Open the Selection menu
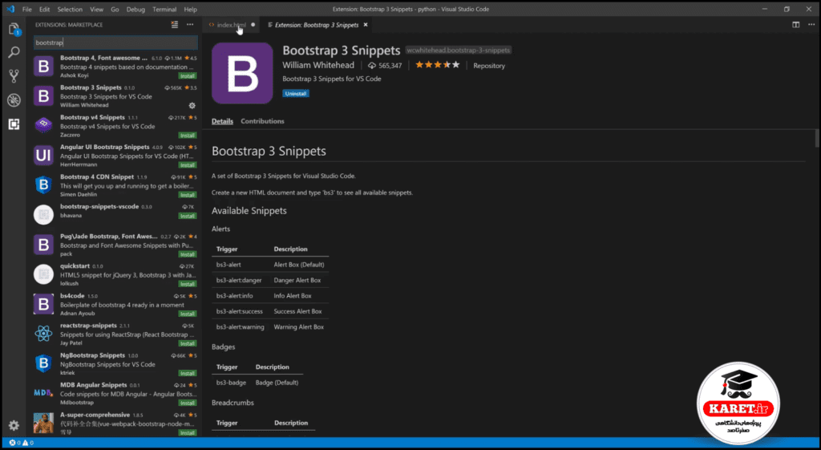The image size is (821, 450). click(70, 10)
